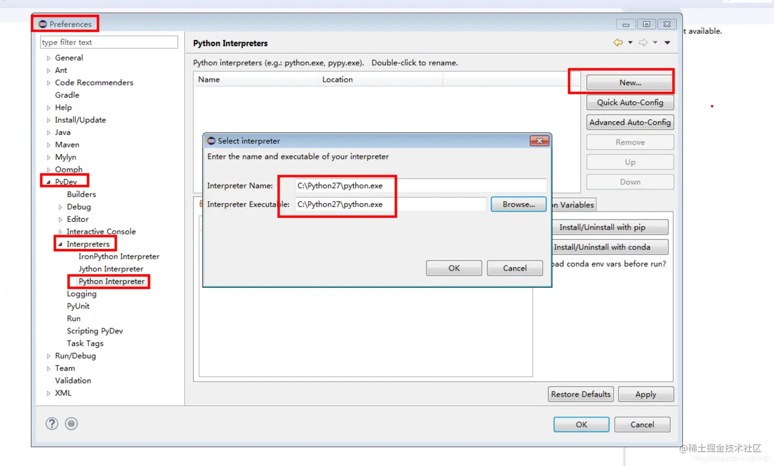Open the Variables tab

pyautogui.click(x=574, y=205)
